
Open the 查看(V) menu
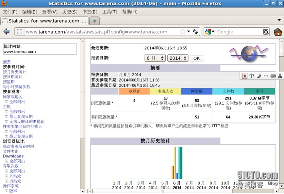(50, 12)
